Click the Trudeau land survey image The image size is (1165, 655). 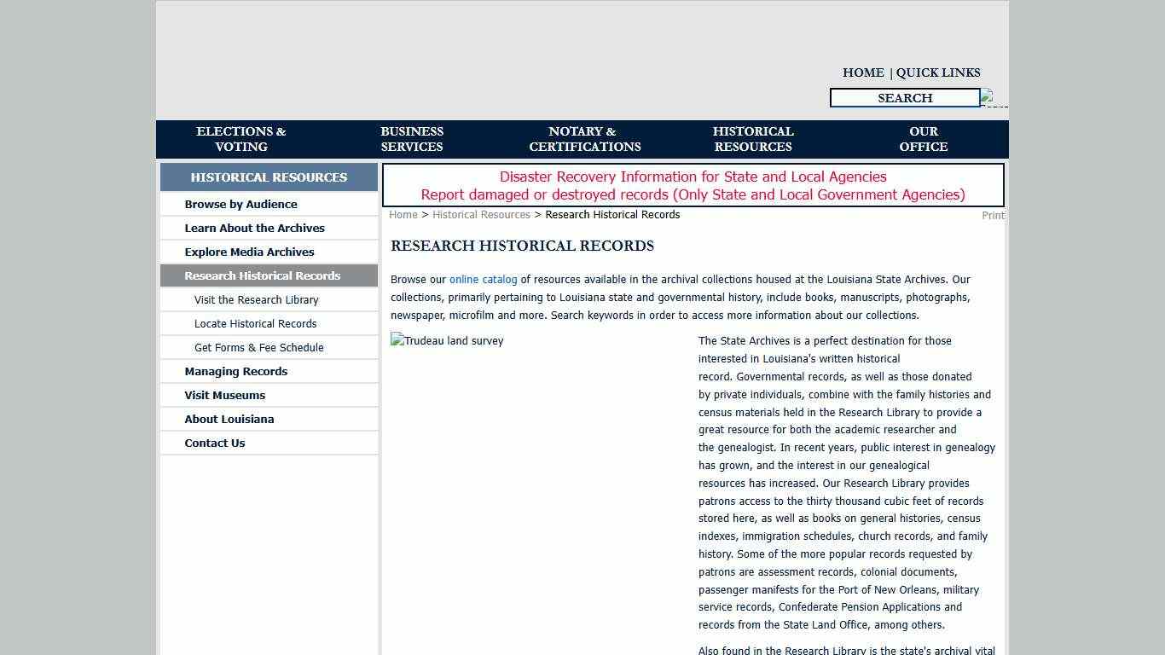coord(448,341)
